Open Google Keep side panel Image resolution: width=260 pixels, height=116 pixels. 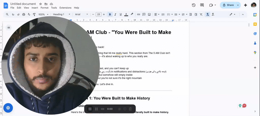[255, 24]
